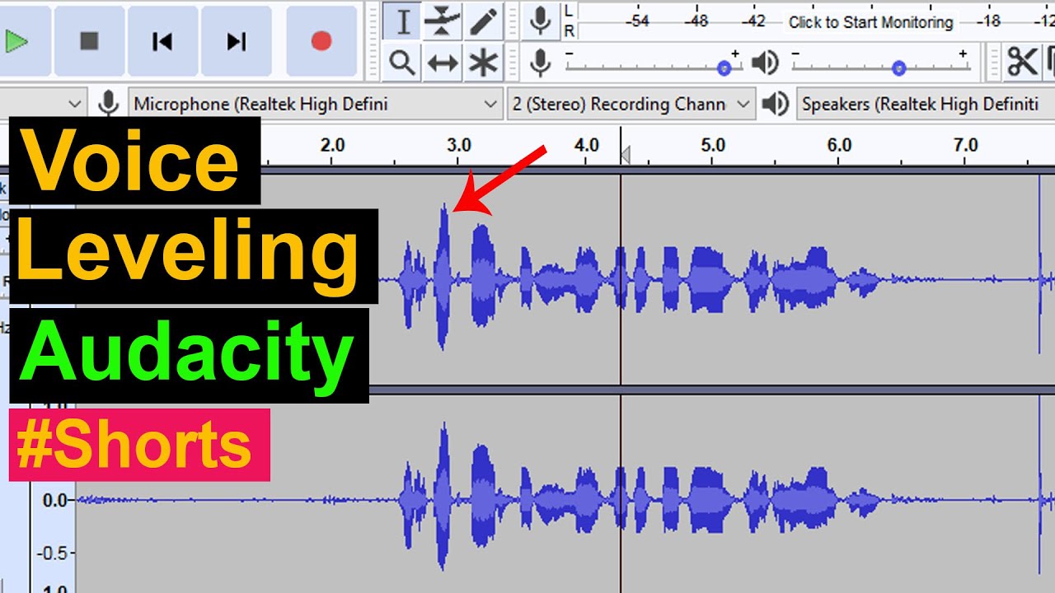Screen dimensions: 1055x593
Task: Click the timeline ruler at 5.0 seconds
Action: point(713,146)
